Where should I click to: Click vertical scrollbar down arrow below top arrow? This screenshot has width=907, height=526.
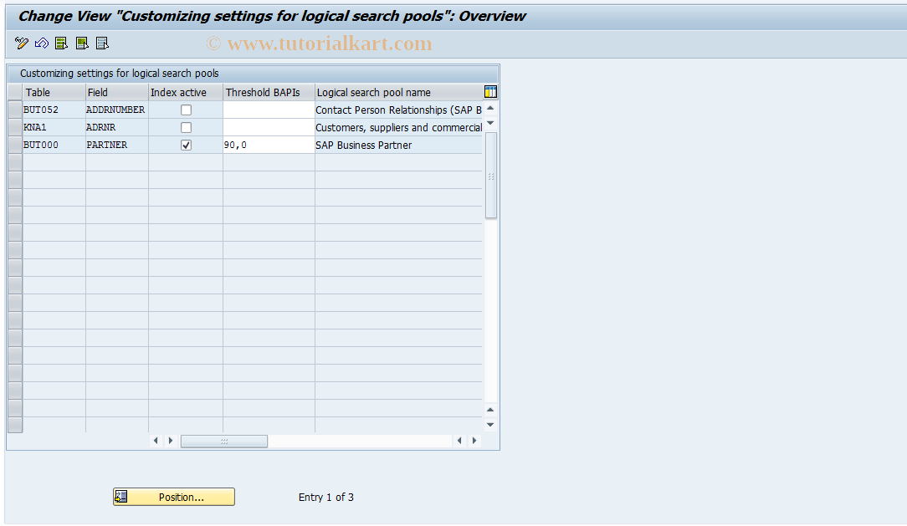point(490,123)
